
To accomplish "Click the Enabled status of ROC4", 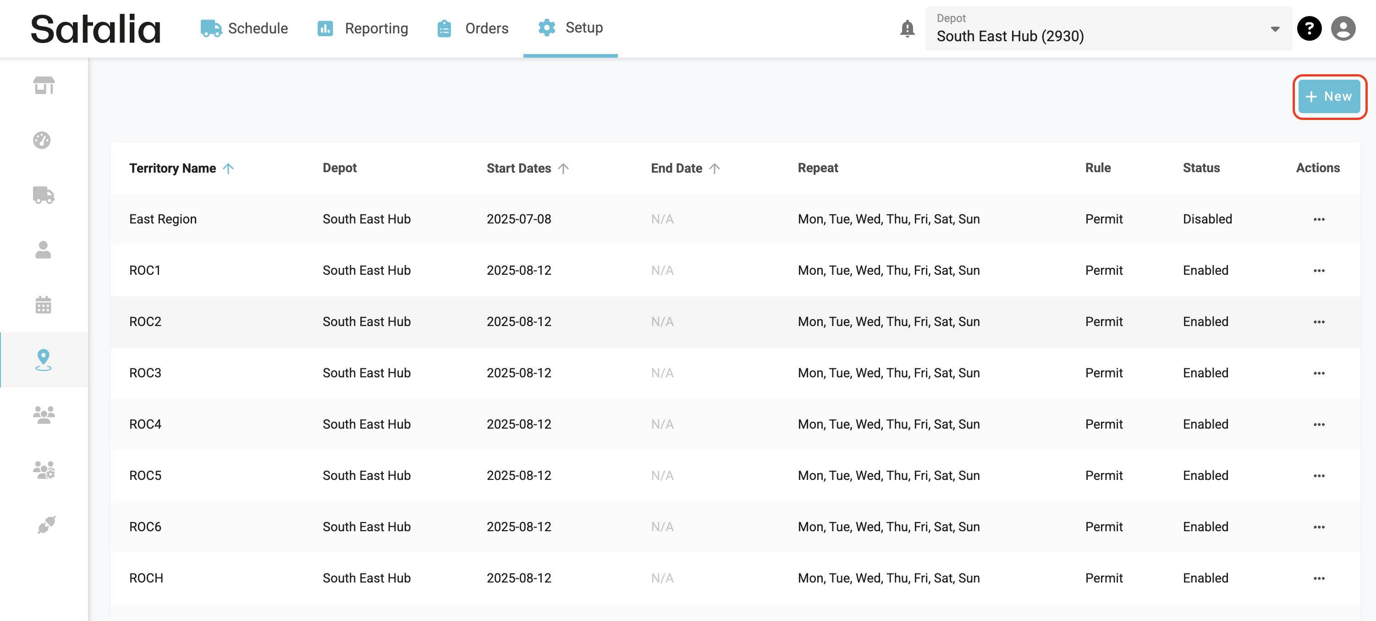I will tap(1205, 424).
